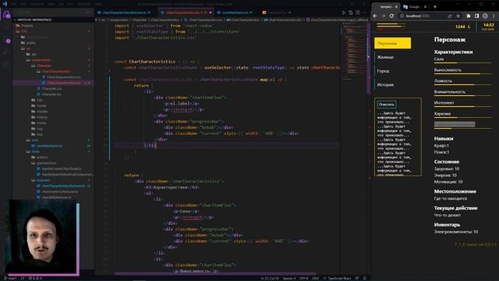
Task: Switch to coreMechanics.ts editor tab
Action: [235, 12]
